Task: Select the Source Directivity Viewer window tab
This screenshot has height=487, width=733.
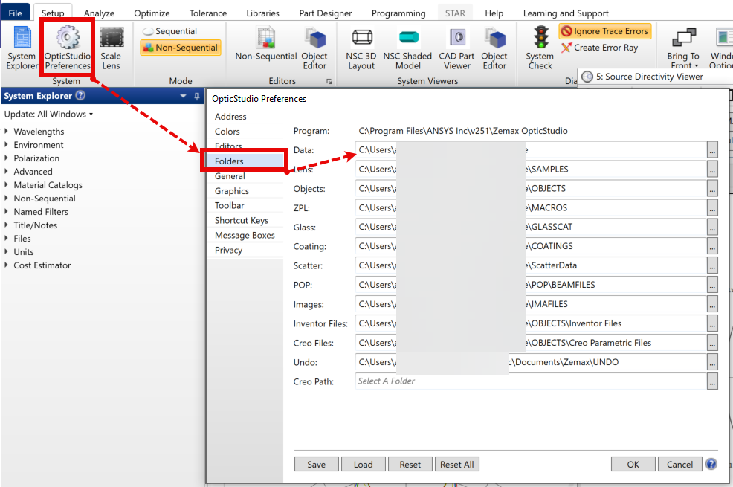Action: click(649, 77)
